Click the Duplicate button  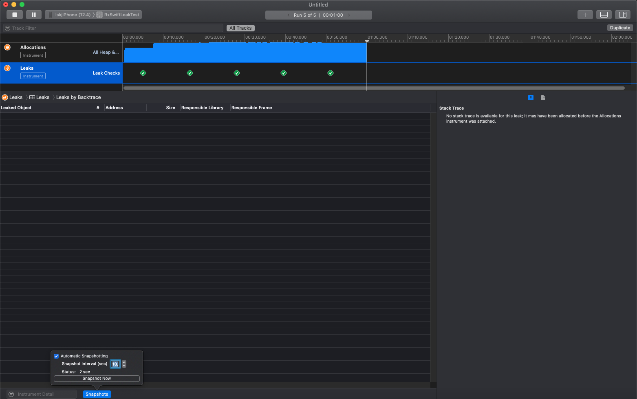pos(620,28)
